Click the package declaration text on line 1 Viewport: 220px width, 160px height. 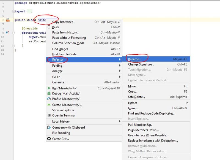tap(58, 3)
